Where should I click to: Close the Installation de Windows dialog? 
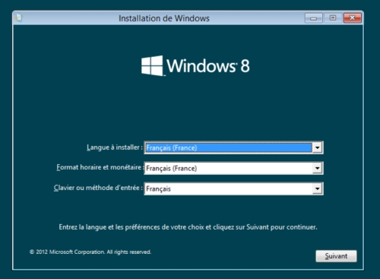click(352, 18)
